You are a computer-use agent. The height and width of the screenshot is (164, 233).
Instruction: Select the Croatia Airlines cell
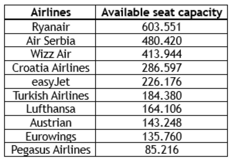pyautogui.click(x=51, y=68)
